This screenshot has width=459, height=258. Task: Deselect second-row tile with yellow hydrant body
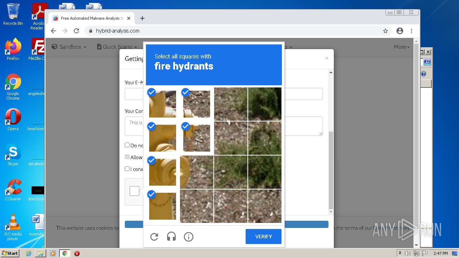[x=162, y=138]
